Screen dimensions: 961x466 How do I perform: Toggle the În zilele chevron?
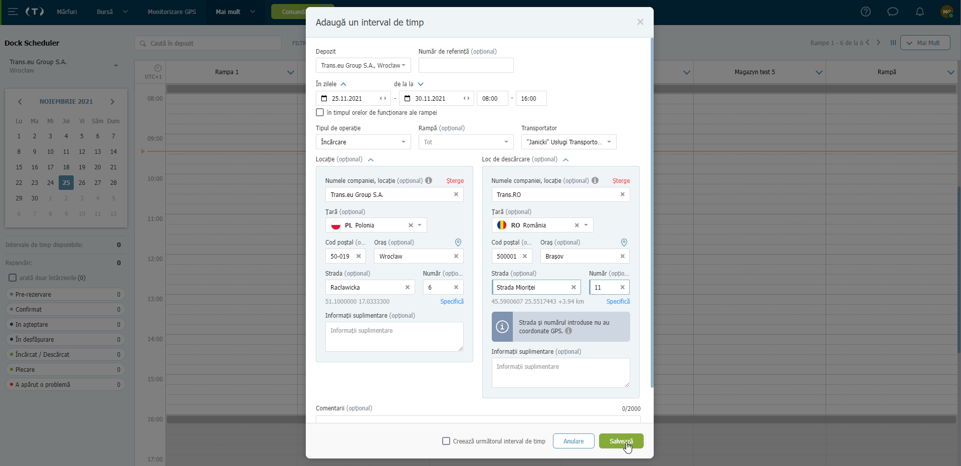[x=343, y=84]
